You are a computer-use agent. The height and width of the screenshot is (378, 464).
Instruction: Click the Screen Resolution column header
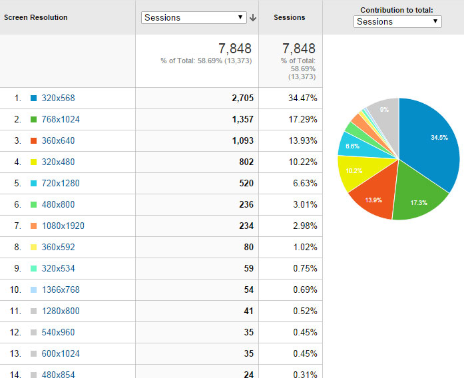36,17
